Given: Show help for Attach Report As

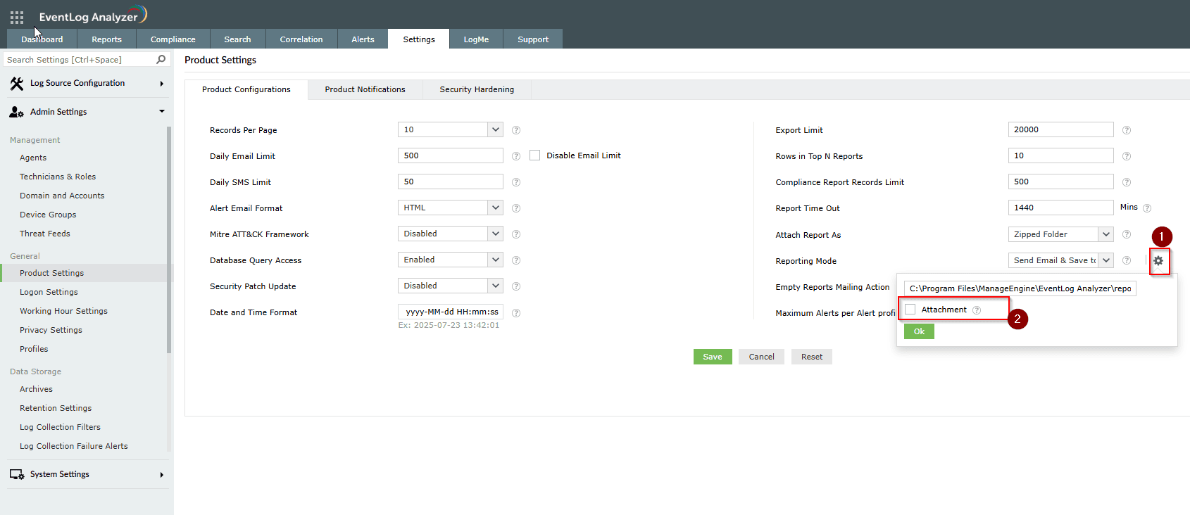Looking at the screenshot, I should pos(1127,234).
